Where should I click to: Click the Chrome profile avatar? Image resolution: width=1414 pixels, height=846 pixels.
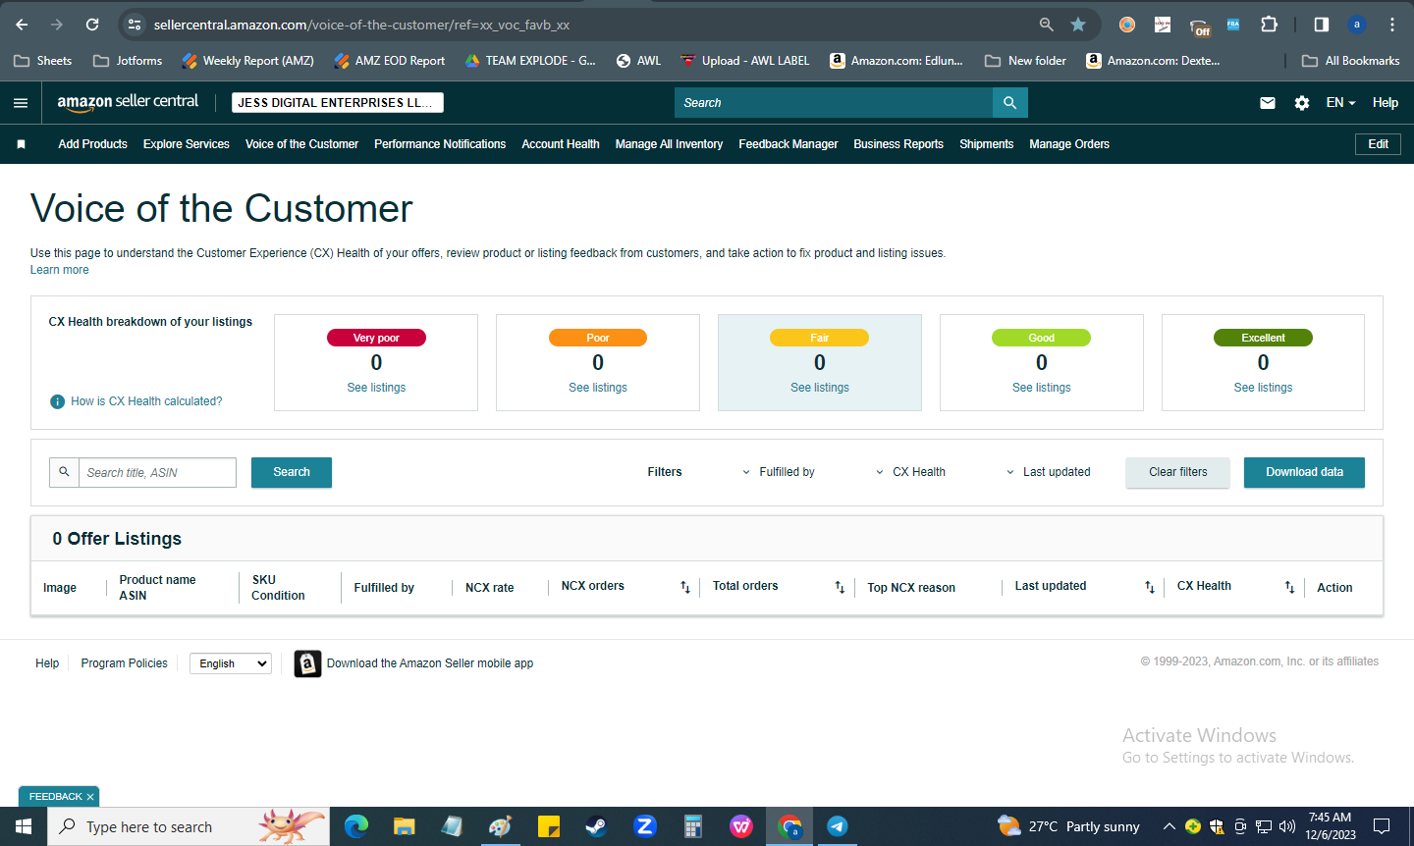click(1357, 25)
